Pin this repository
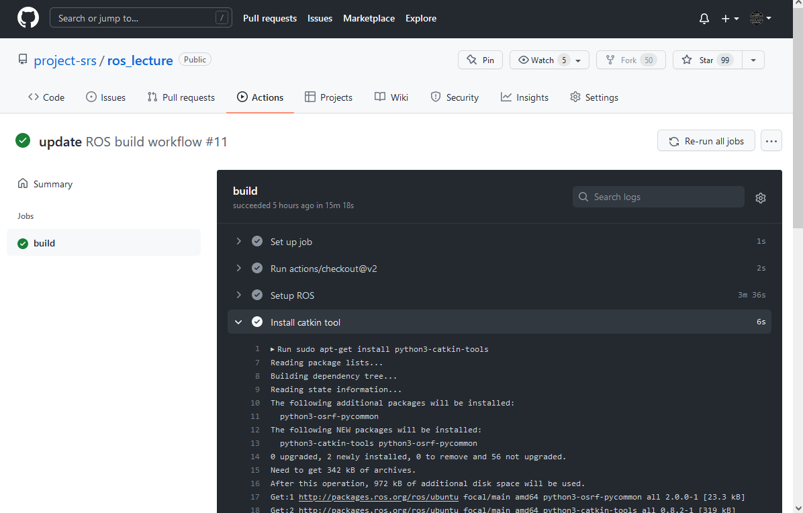Image resolution: width=803 pixels, height=513 pixels. click(x=480, y=60)
